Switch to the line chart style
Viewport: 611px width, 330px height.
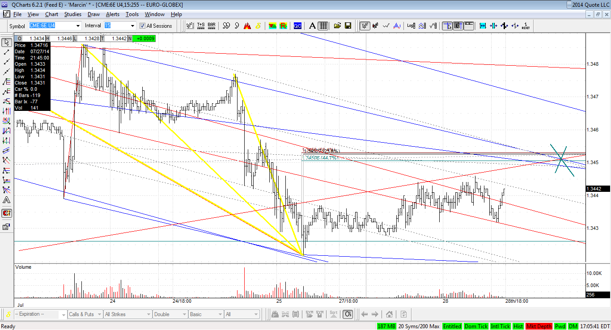(x=386, y=25)
